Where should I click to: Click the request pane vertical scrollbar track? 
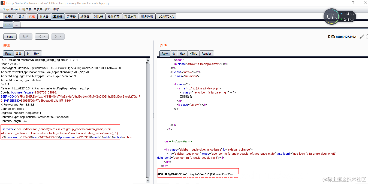(x=148, y=120)
